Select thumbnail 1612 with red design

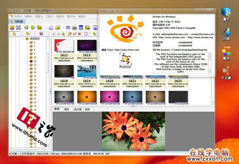point(64,45)
